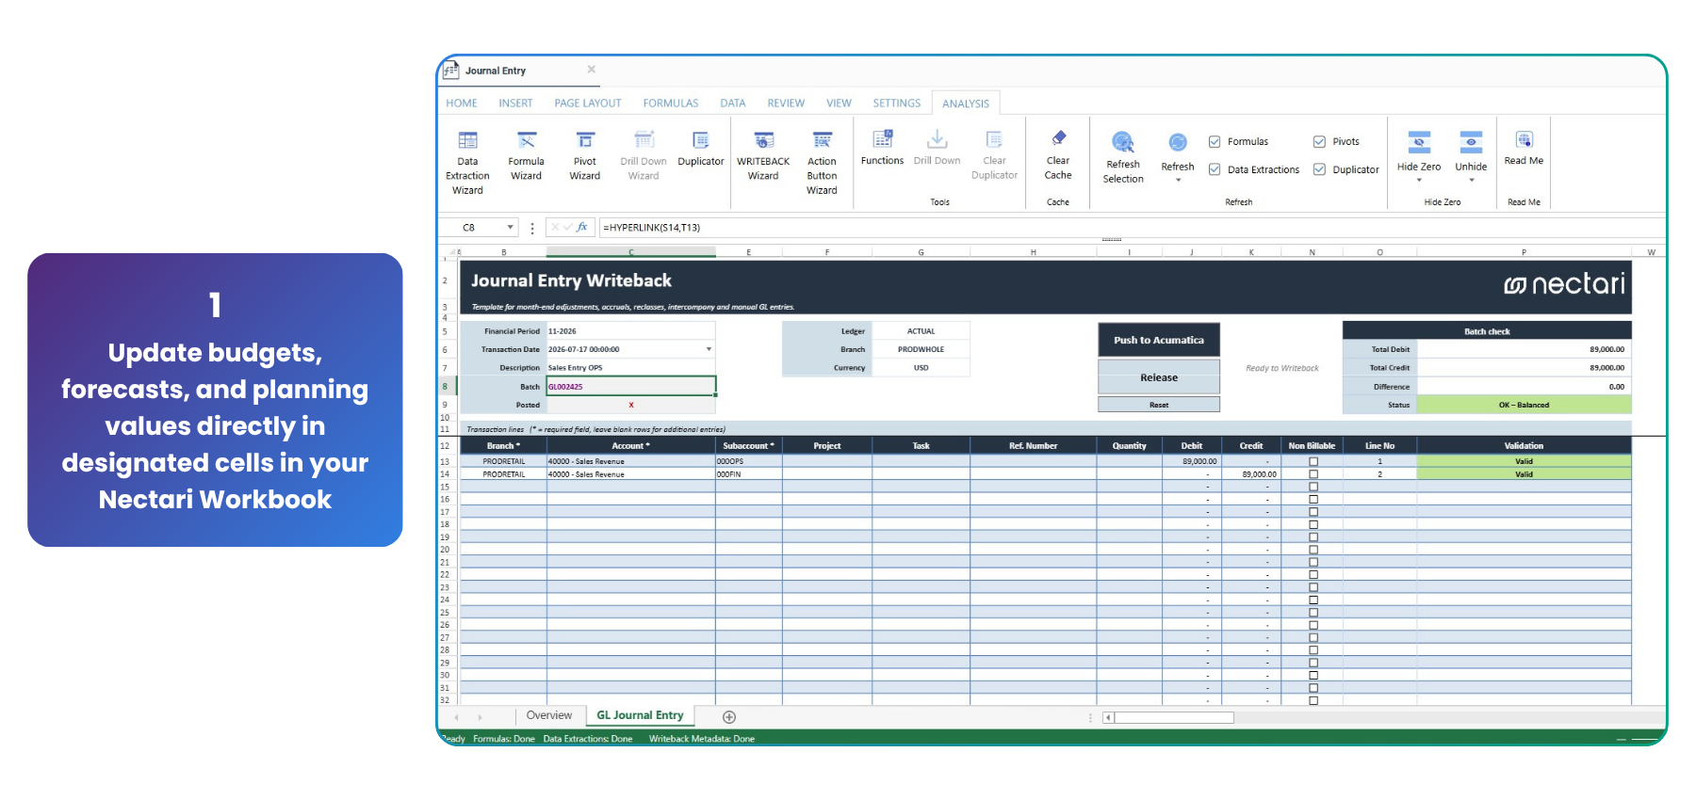Select the Financial Period value 11-2026

[x=630, y=331]
